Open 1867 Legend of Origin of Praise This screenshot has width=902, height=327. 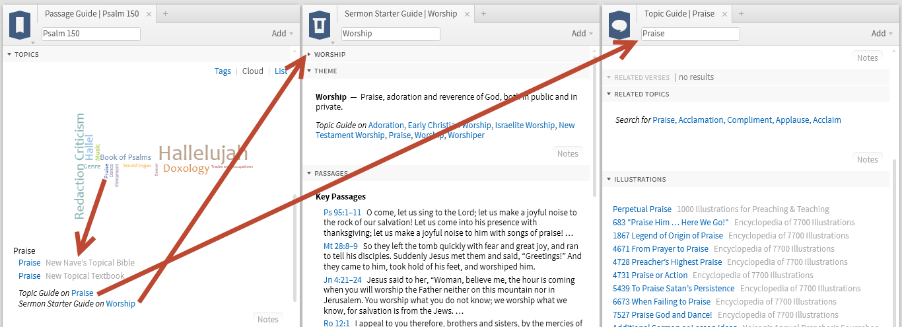tap(668, 236)
